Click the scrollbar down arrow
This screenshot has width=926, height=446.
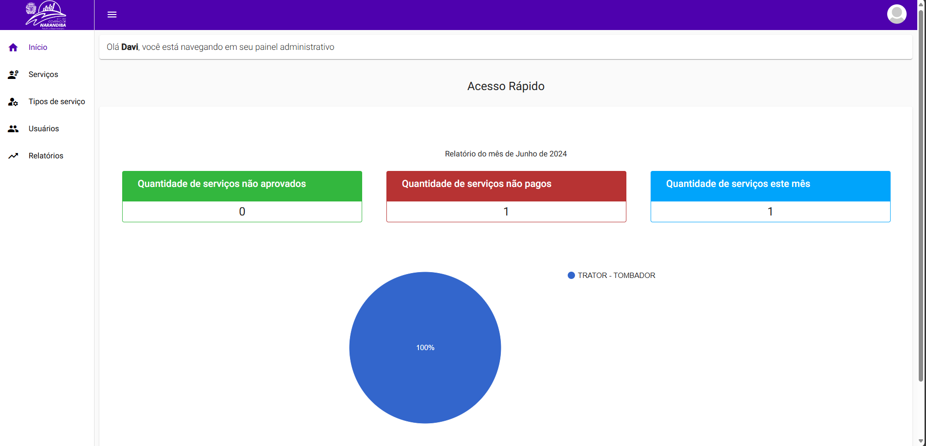pyautogui.click(x=921, y=442)
